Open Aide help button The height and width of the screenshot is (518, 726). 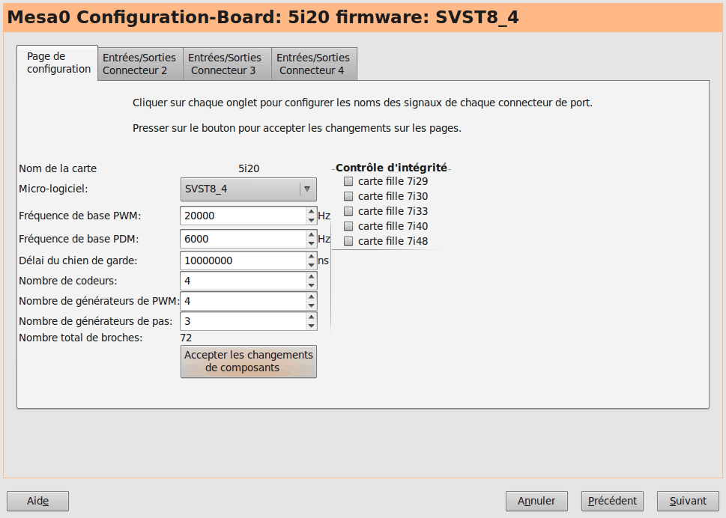[37, 501]
